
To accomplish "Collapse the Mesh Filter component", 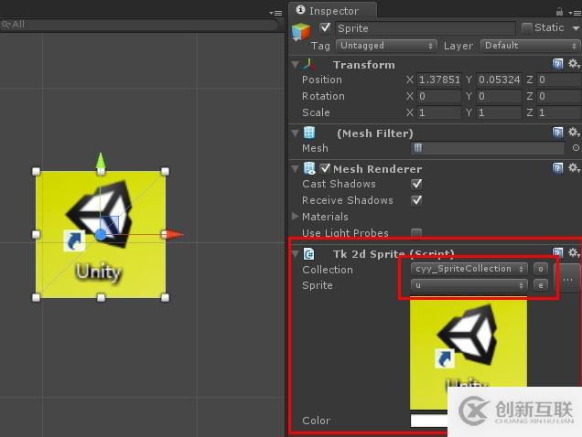I will tap(296, 133).
